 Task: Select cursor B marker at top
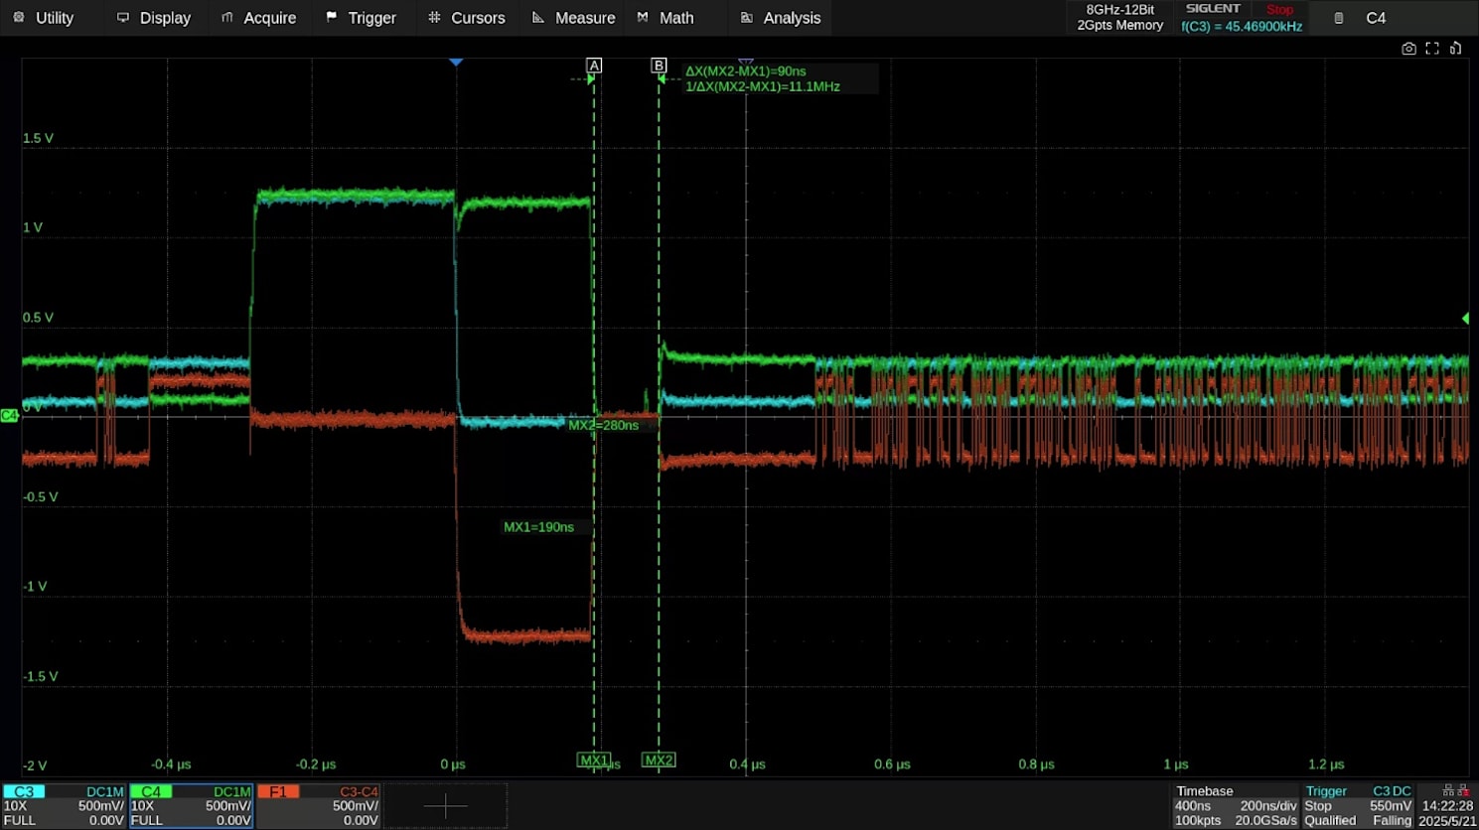pos(659,66)
